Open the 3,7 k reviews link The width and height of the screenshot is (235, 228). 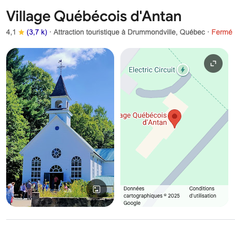click(37, 32)
